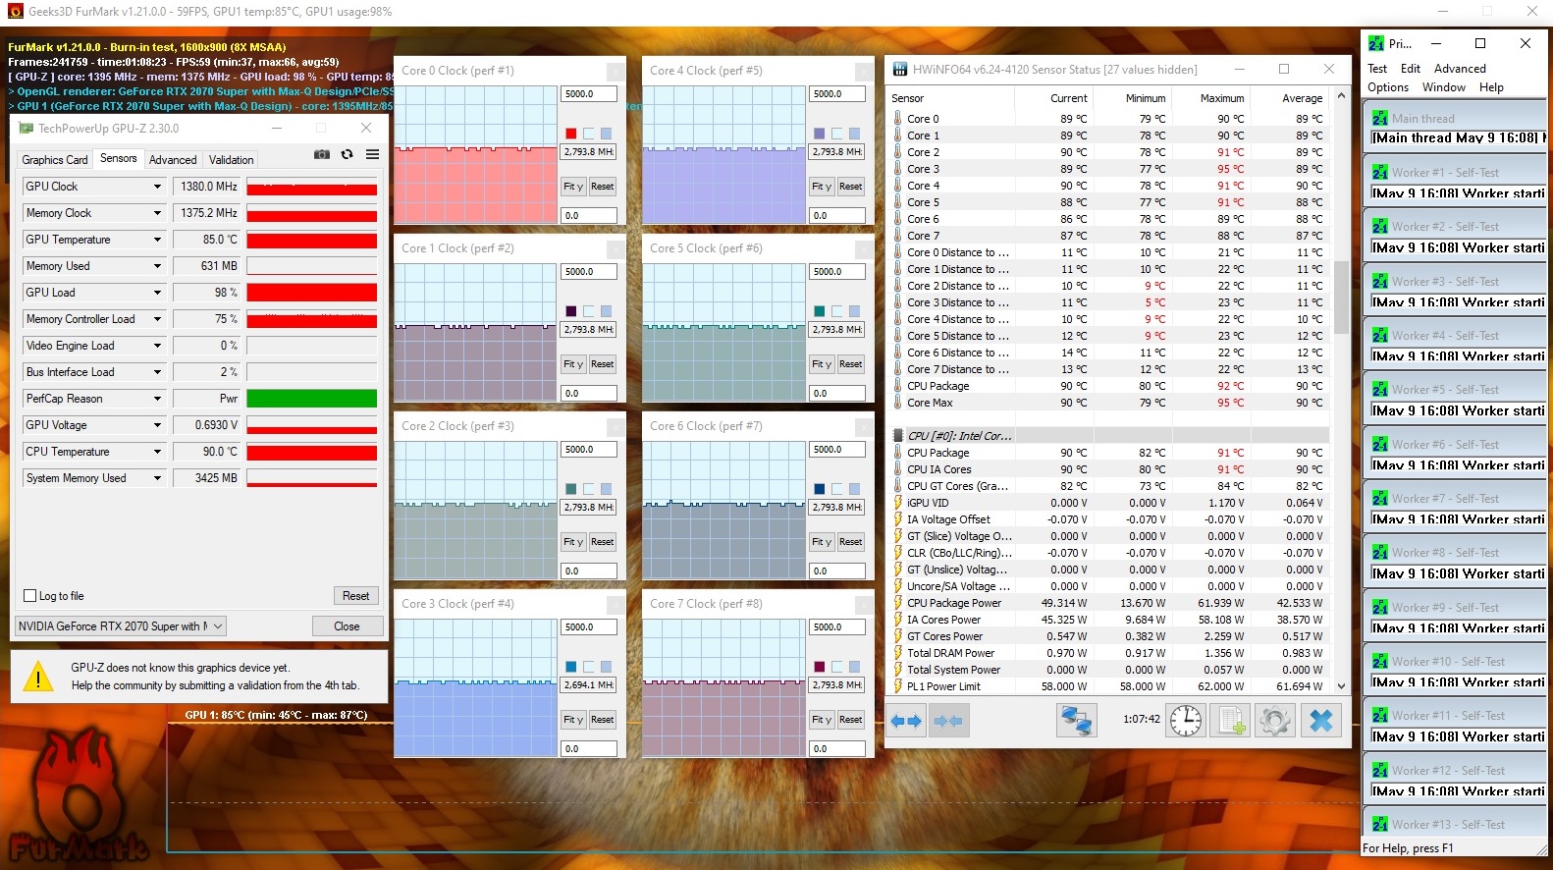The image size is (1553, 870).
Task: Select the Total DRAM Power sensor row
Action: coord(1107,653)
